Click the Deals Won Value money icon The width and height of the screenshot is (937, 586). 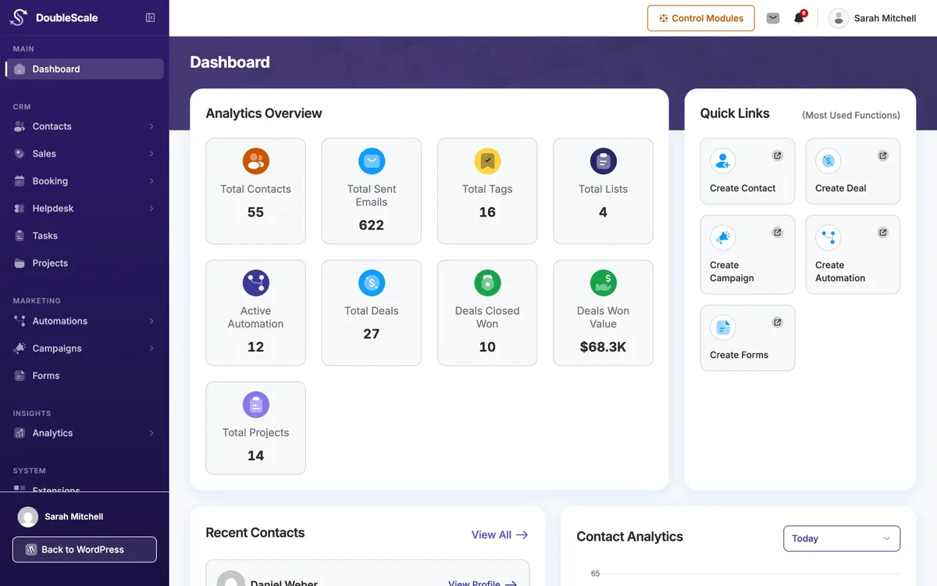pyautogui.click(x=603, y=283)
